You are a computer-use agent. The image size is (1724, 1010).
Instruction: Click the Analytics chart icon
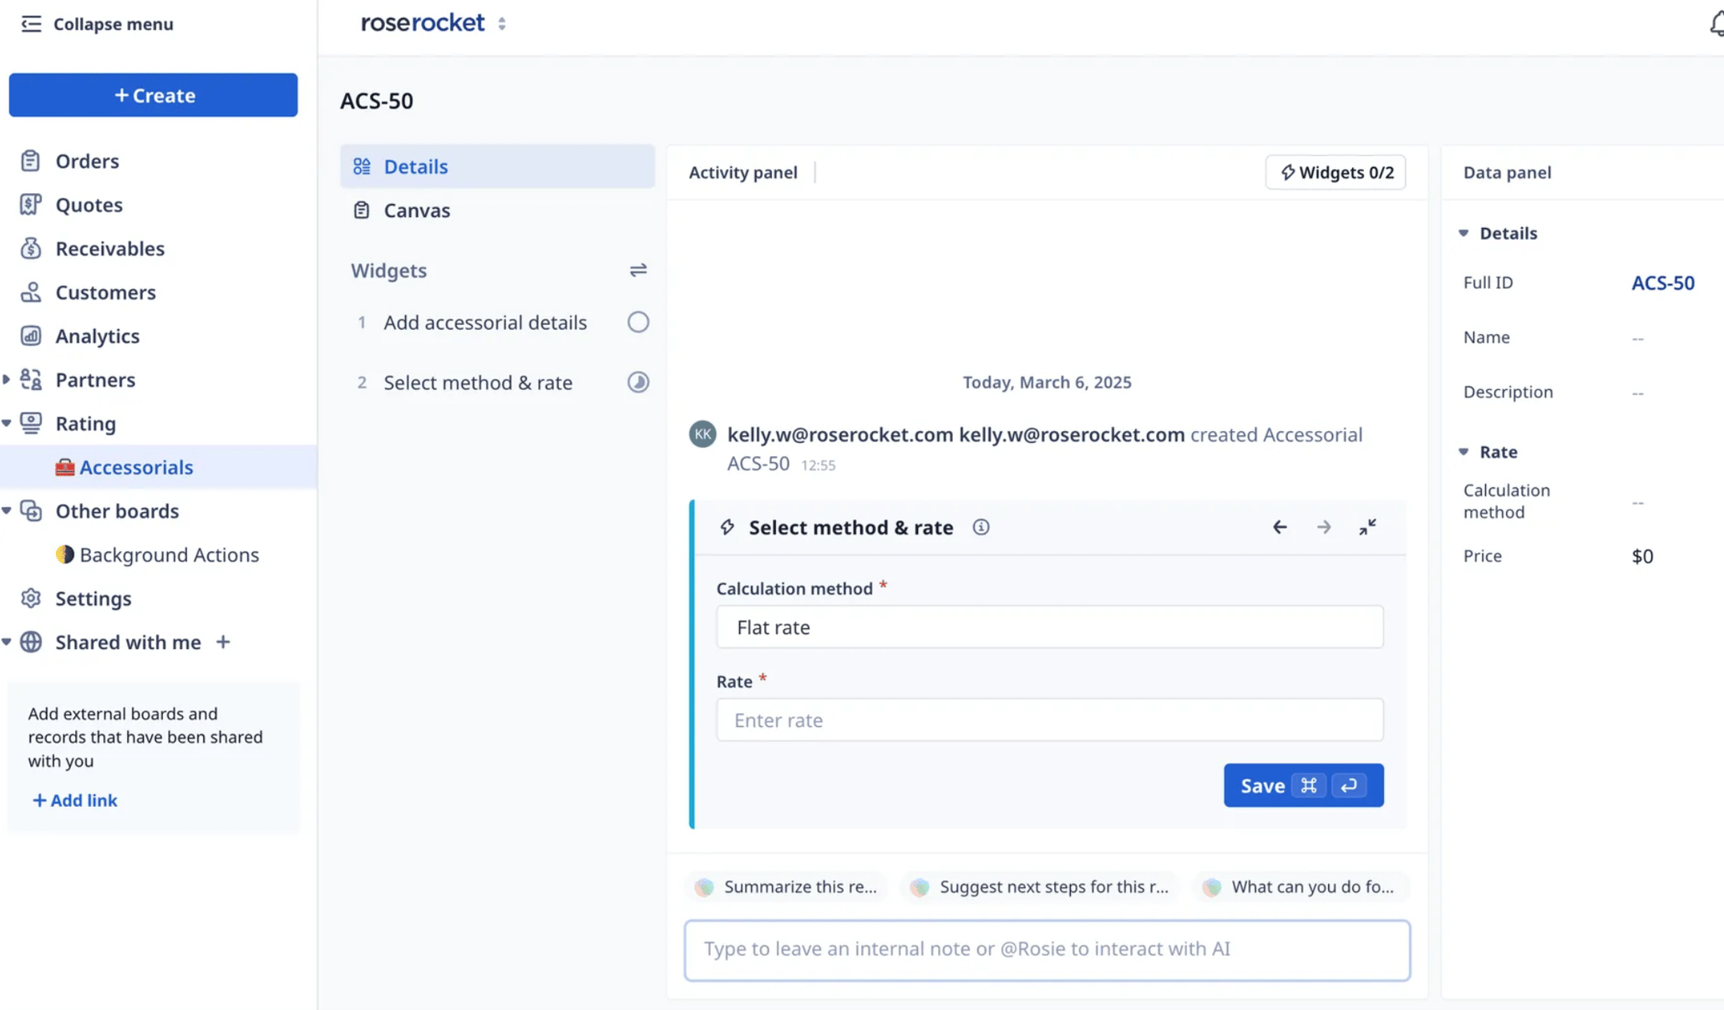[x=31, y=336]
